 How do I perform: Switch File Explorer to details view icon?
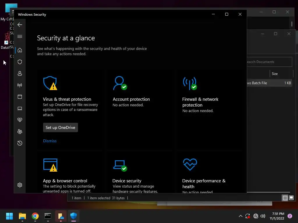click(285, 198)
